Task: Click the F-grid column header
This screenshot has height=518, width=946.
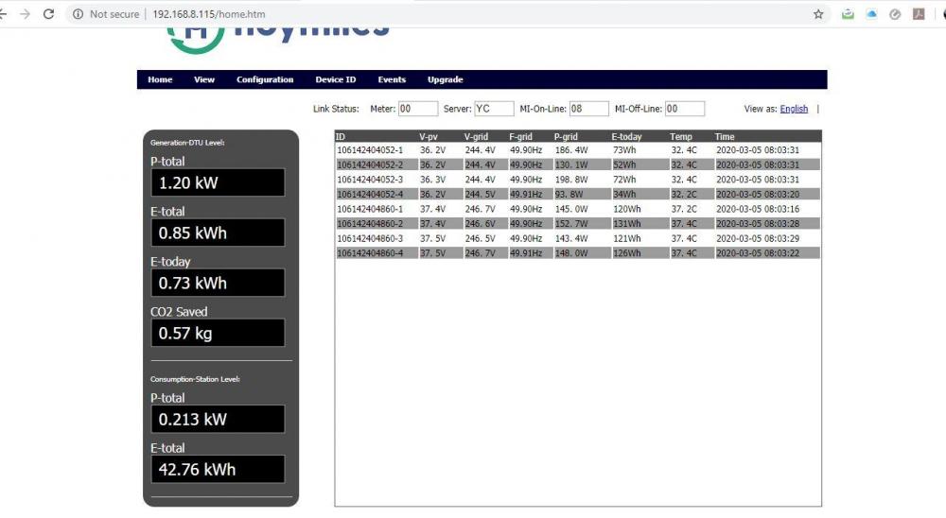Action: tap(520, 137)
